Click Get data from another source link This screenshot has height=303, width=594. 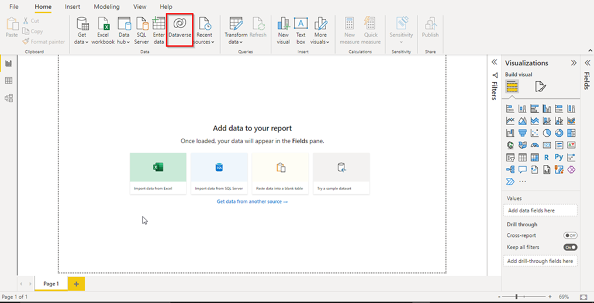click(x=252, y=202)
